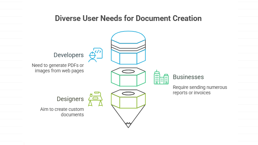Select the green office buildings icon

[161, 77]
